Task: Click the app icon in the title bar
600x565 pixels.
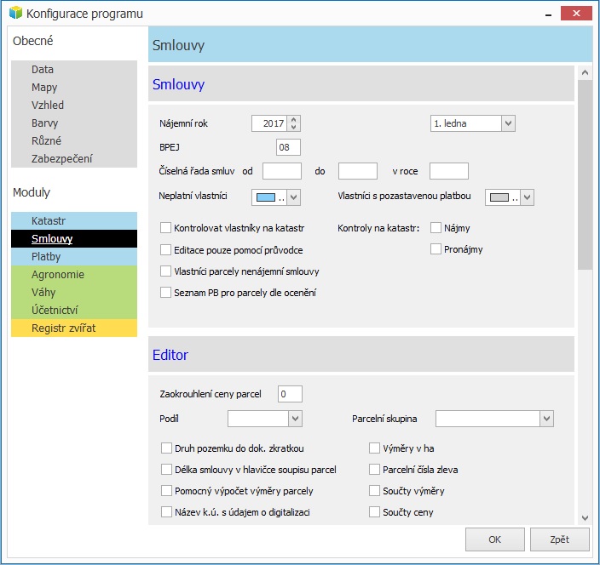Action: tap(14, 14)
